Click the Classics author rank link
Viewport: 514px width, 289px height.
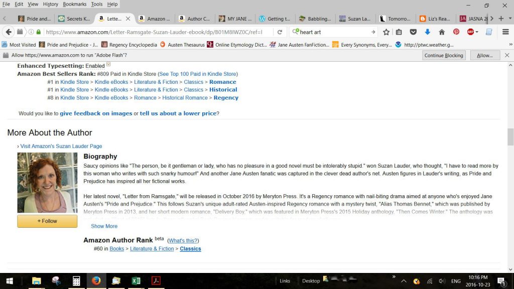coord(190,249)
